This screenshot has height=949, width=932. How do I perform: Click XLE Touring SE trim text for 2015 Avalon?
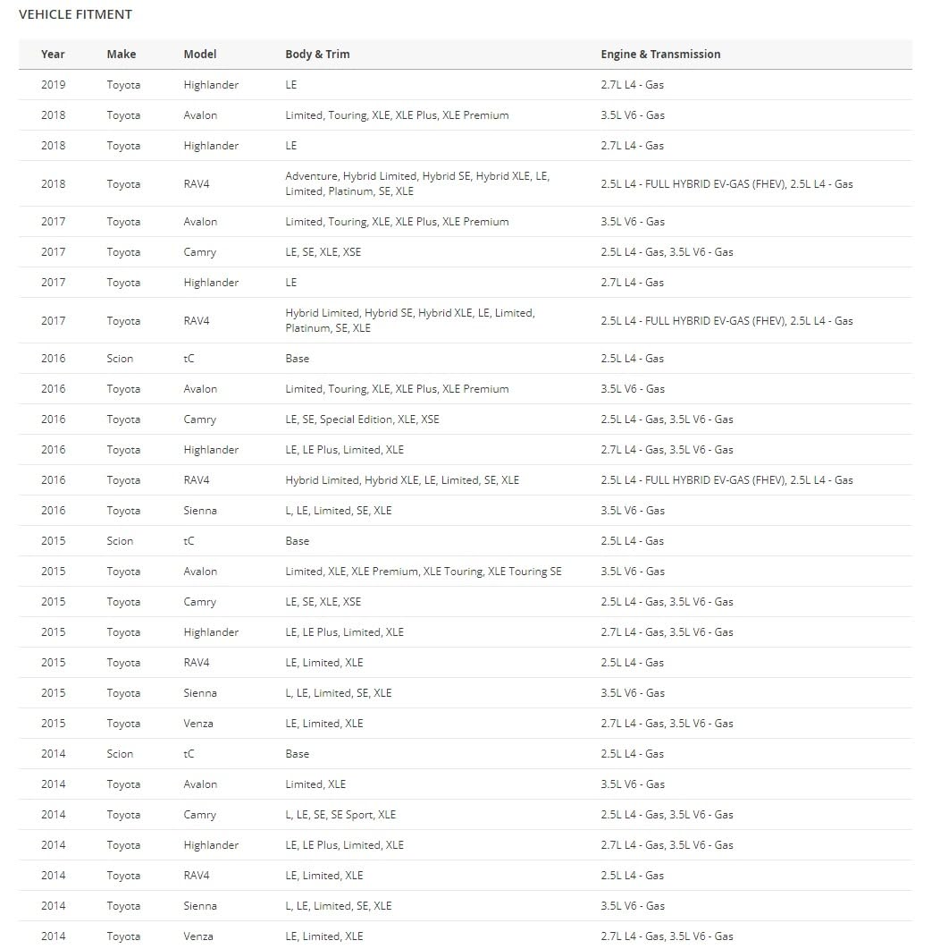click(x=525, y=572)
